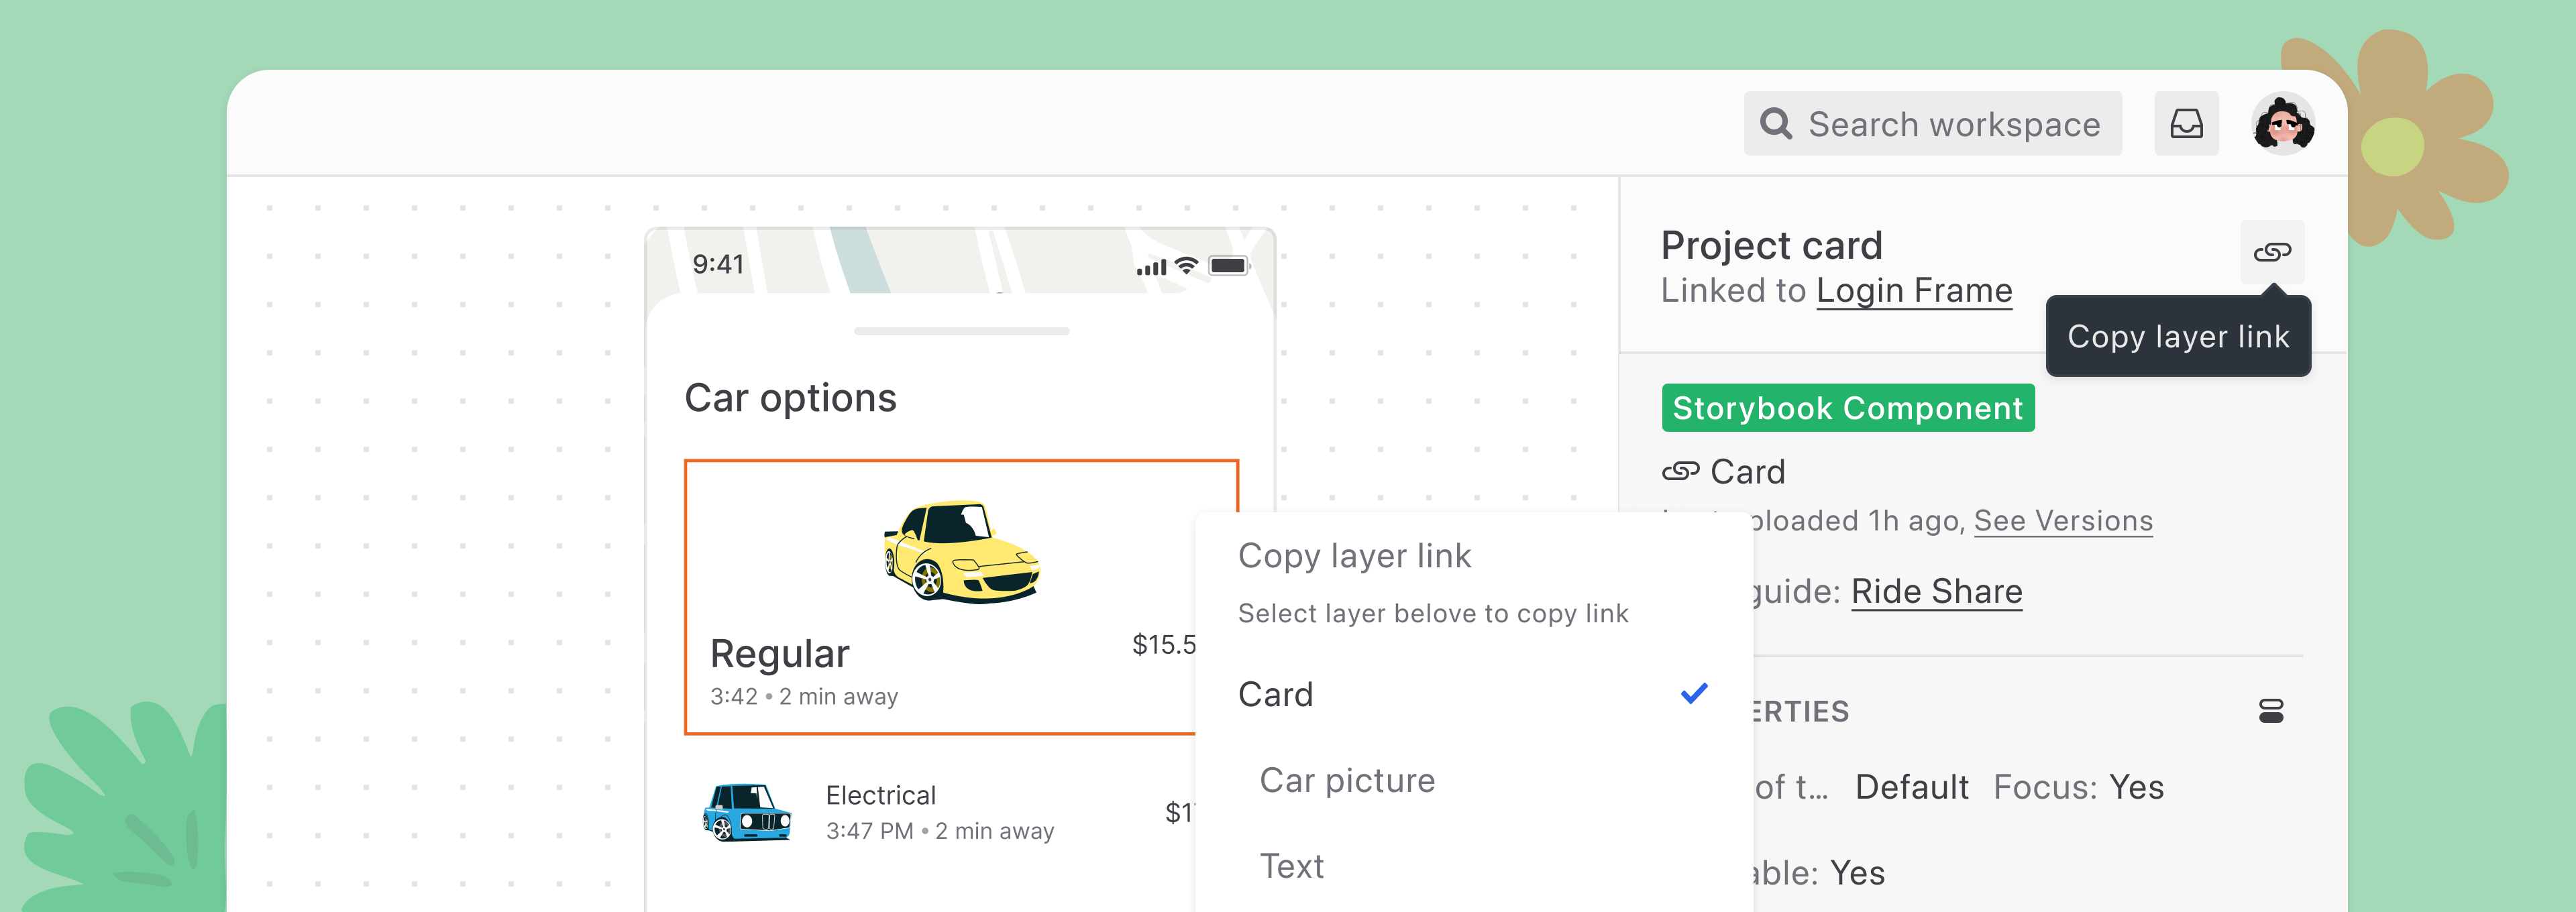Open the inbox icon in the top bar
The image size is (2576, 912).
click(x=2186, y=123)
